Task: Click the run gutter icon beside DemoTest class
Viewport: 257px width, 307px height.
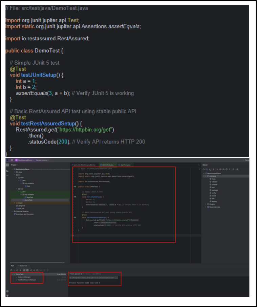Action: click(74, 187)
